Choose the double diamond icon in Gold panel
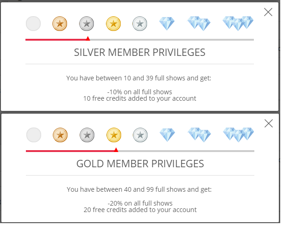The height and width of the screenshot is (225, 283). pyautogui.click(x=199, y=135)
